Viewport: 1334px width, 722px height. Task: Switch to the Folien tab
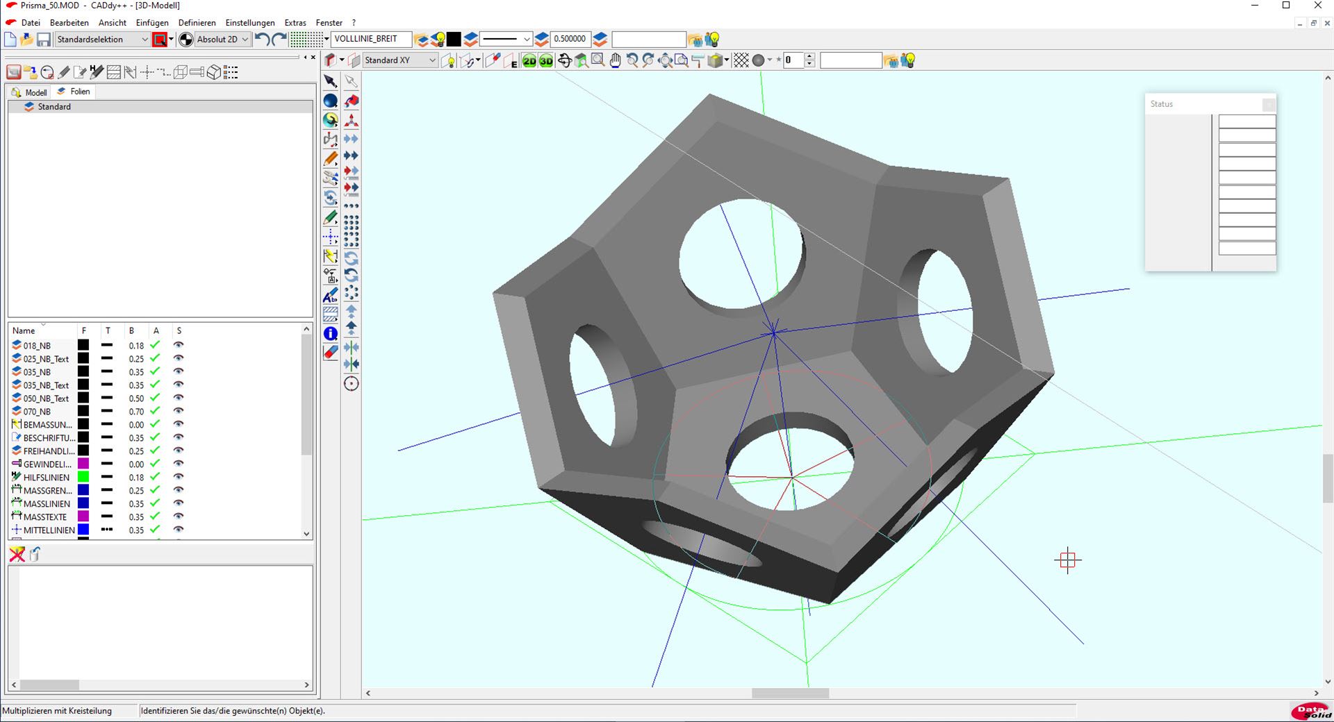74,92
